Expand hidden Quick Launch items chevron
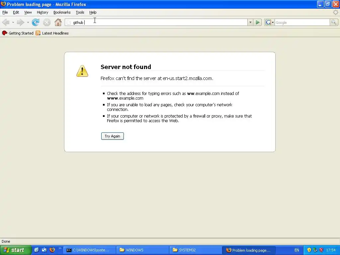The image size is (340, 255). [x=60, y=248]
